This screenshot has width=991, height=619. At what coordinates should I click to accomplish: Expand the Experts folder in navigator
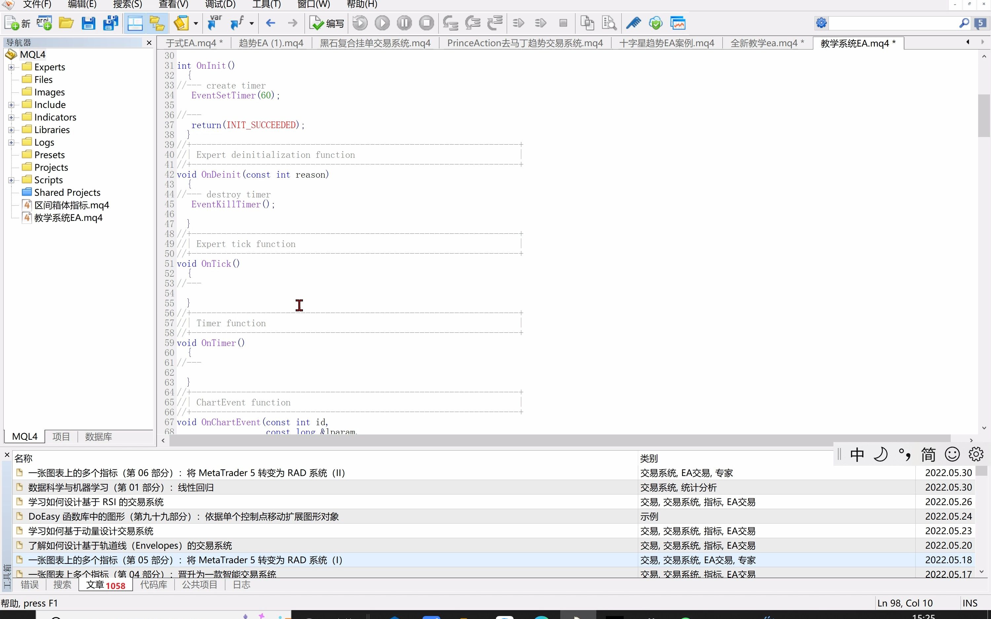tap(12, 67)
